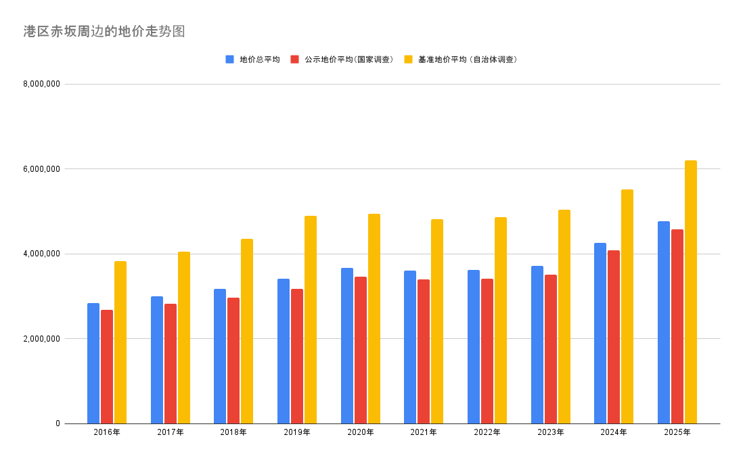This screenshot has width=743, height=460.
Task: Click the 2022年 x-axis label
Action: (487, 432)
